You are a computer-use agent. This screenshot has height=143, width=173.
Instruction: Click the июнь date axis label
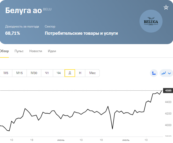click(61, 140)
